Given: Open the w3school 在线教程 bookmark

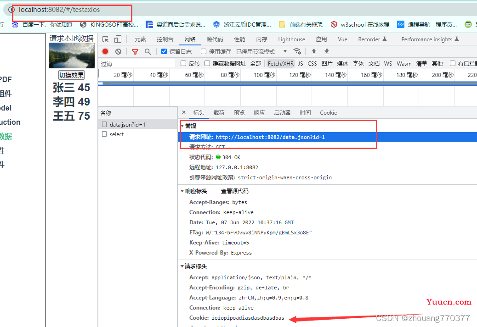Looking at the screenshot, I should (x=360, y=25).
